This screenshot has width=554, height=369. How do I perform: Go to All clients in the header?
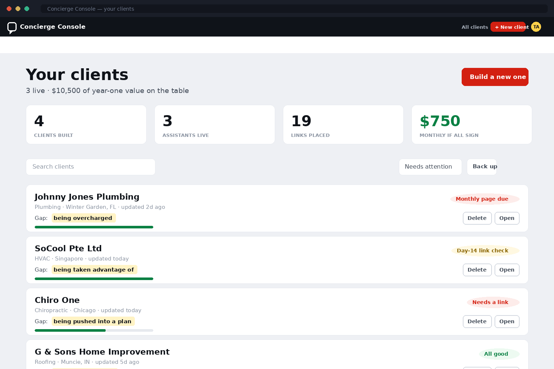point(475,27)
